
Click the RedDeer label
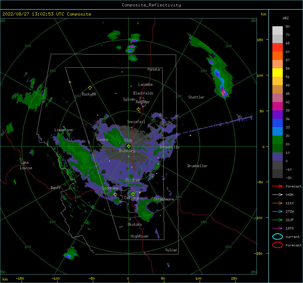pos(143,102)
